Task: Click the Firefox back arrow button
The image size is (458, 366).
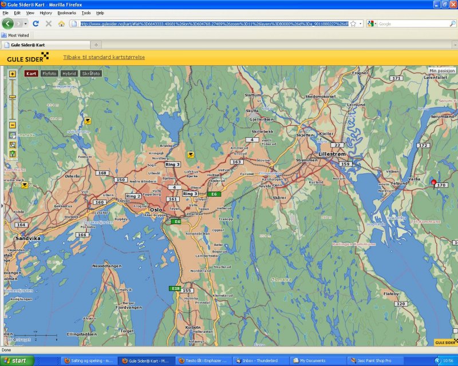Action: 8,23
